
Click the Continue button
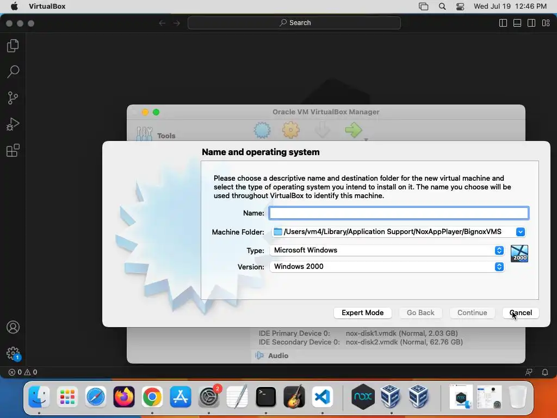click(472, 313)
